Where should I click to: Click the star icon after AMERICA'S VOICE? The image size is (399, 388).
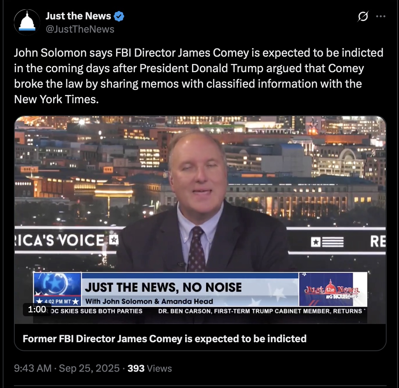pos(114,240)
